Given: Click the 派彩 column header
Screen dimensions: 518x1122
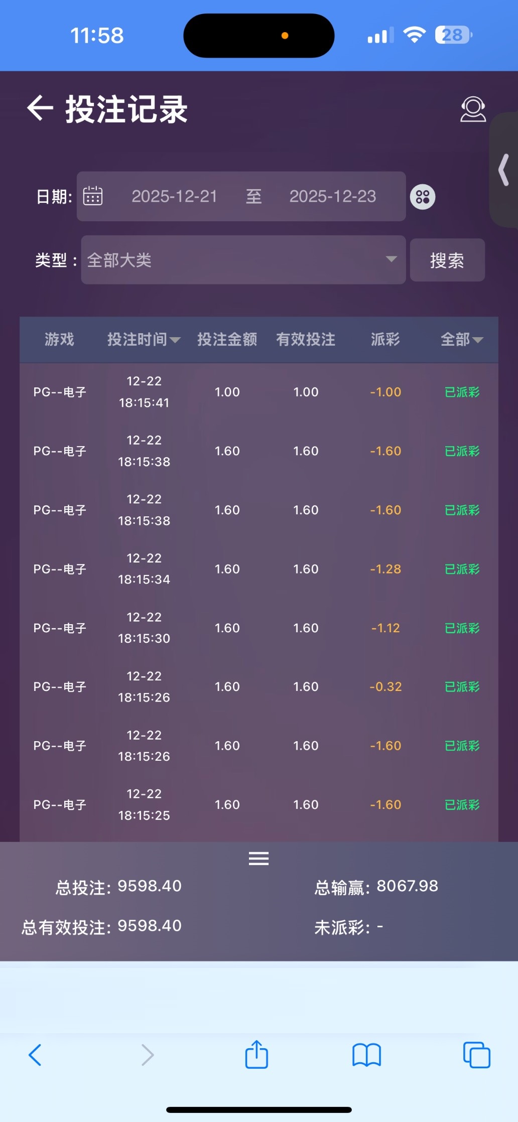Looking at the screenshot, I should [385, 340].
